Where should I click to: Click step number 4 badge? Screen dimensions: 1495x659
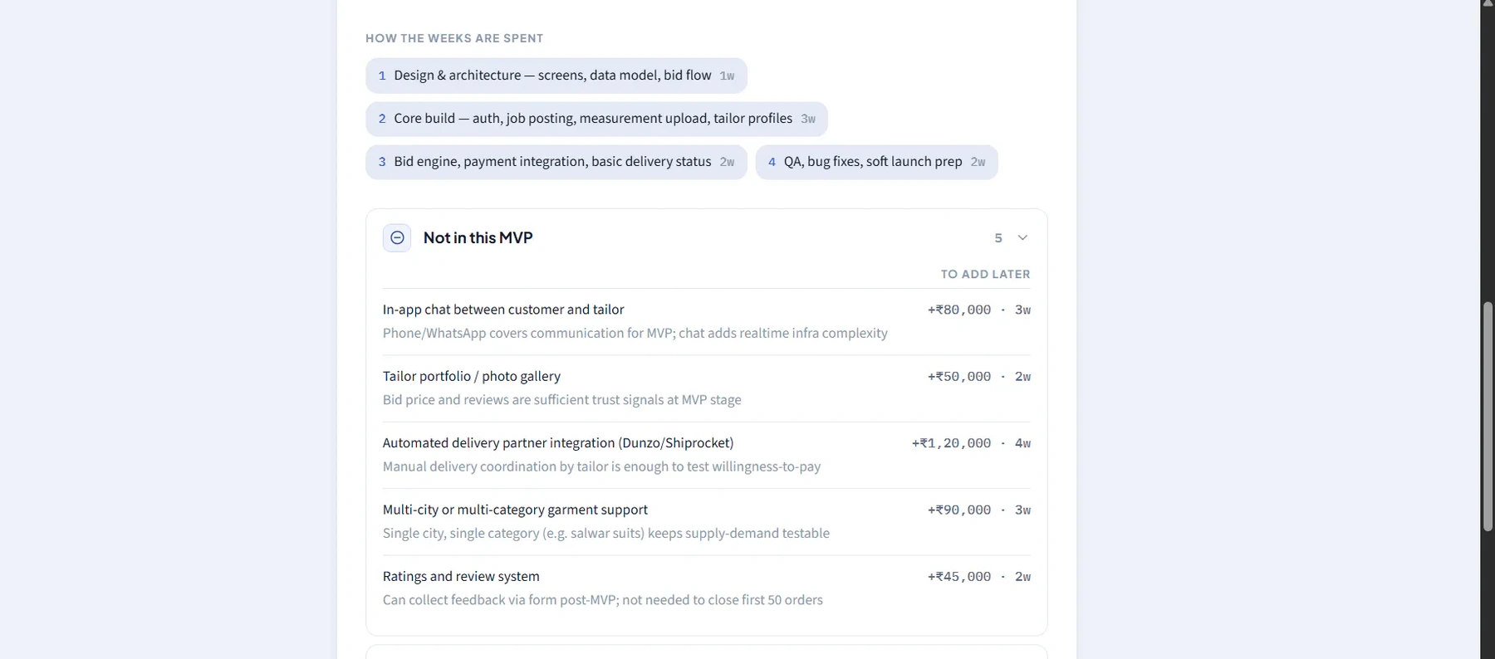[772, 162]
